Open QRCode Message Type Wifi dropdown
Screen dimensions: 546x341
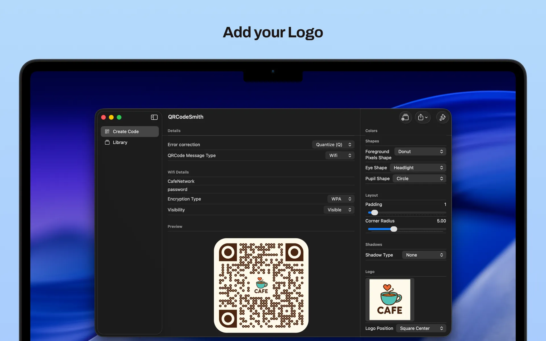click(x=340, y=155)
